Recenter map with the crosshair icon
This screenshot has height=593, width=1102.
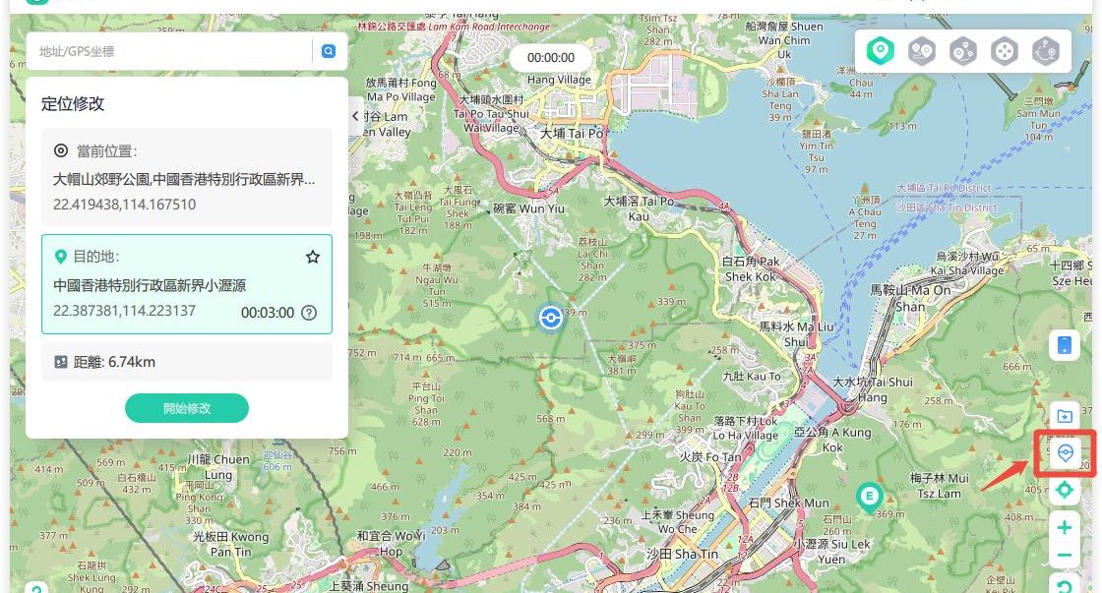coord(1064,490)
